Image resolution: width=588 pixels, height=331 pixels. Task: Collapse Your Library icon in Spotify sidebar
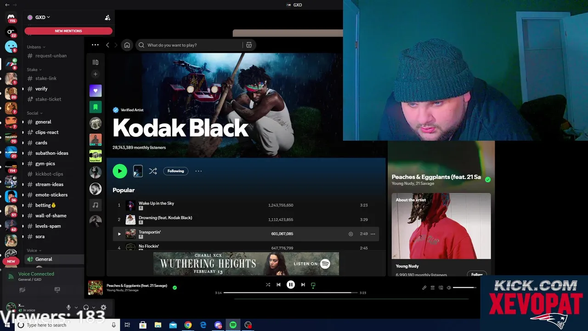coord(96,62)
